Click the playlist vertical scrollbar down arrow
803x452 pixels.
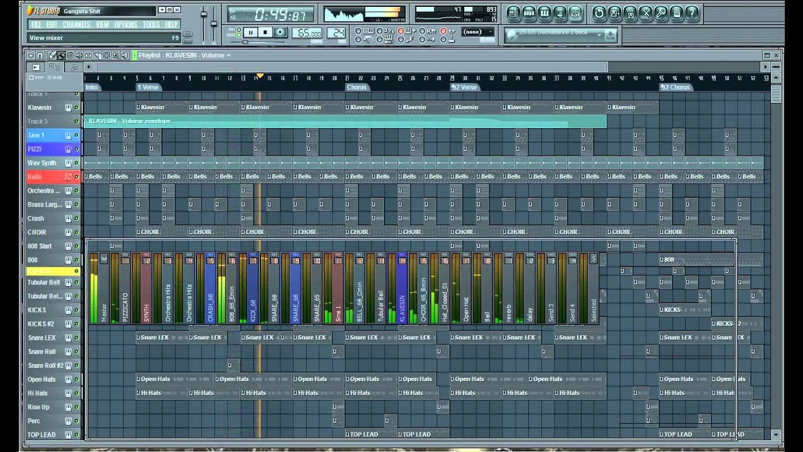pos(776,434)
